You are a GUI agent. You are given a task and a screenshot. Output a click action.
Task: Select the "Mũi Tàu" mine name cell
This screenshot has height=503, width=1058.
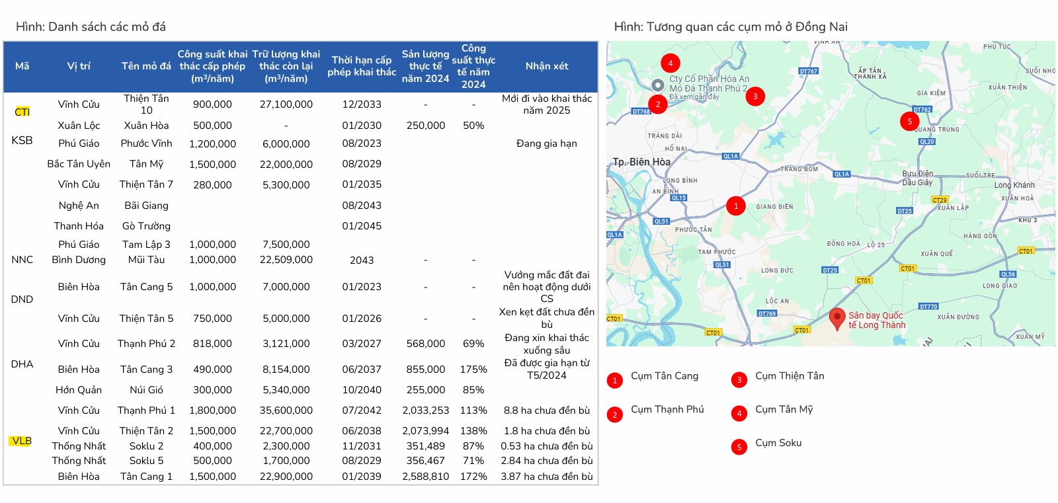(x=146, y=260)
